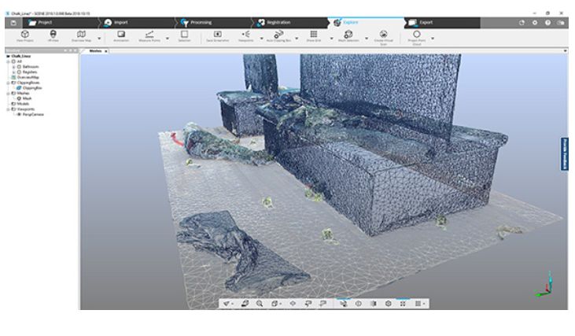The height and width of the screenshot is (336, 575).
Task: Open dropdown arrow next to Viewpoints
Action: pos(261,38)
